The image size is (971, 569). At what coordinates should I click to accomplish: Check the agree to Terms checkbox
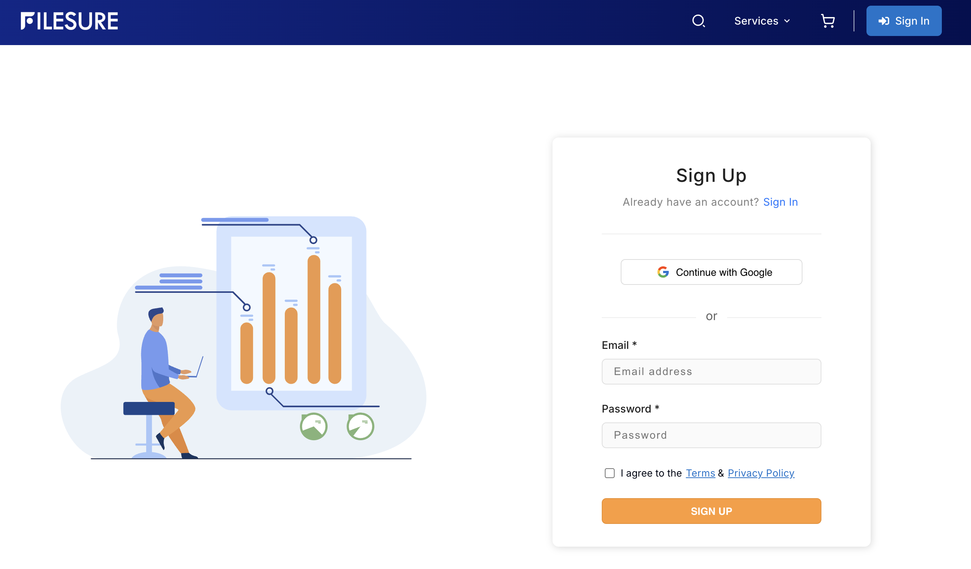610,473
